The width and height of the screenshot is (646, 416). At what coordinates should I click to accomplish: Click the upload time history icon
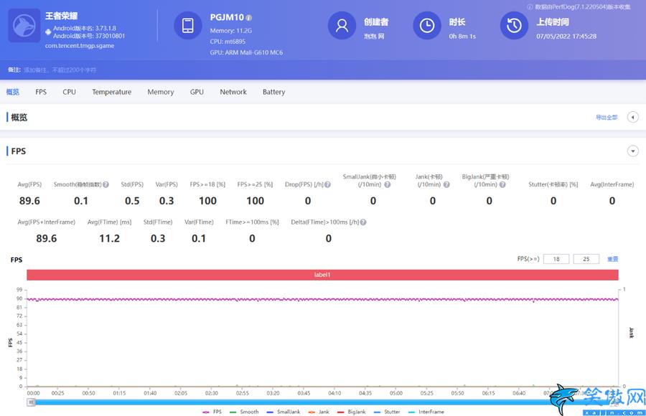(514, 26)
